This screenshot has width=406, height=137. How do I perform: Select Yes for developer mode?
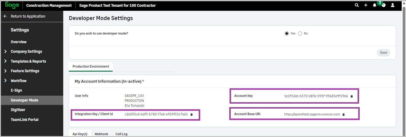287,34
